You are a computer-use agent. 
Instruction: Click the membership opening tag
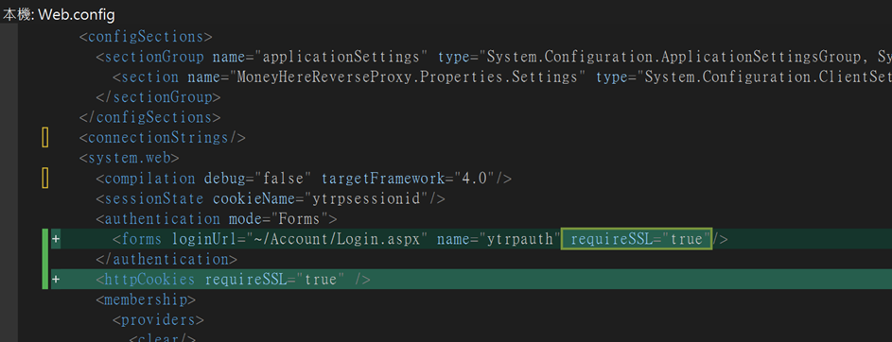(x=146, y=299)
